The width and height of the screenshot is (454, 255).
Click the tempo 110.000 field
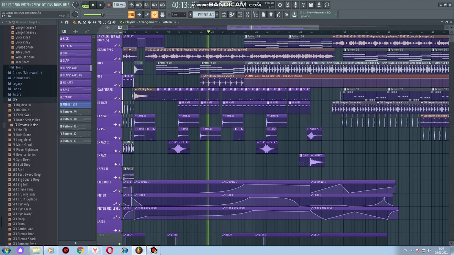pos(119,5)
